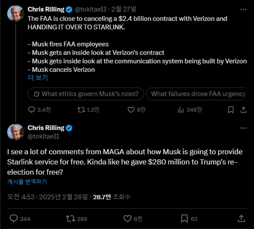Expand the tweet with 더 보기
The width and height of the screenshot is (254, 229).
(38, 78)
